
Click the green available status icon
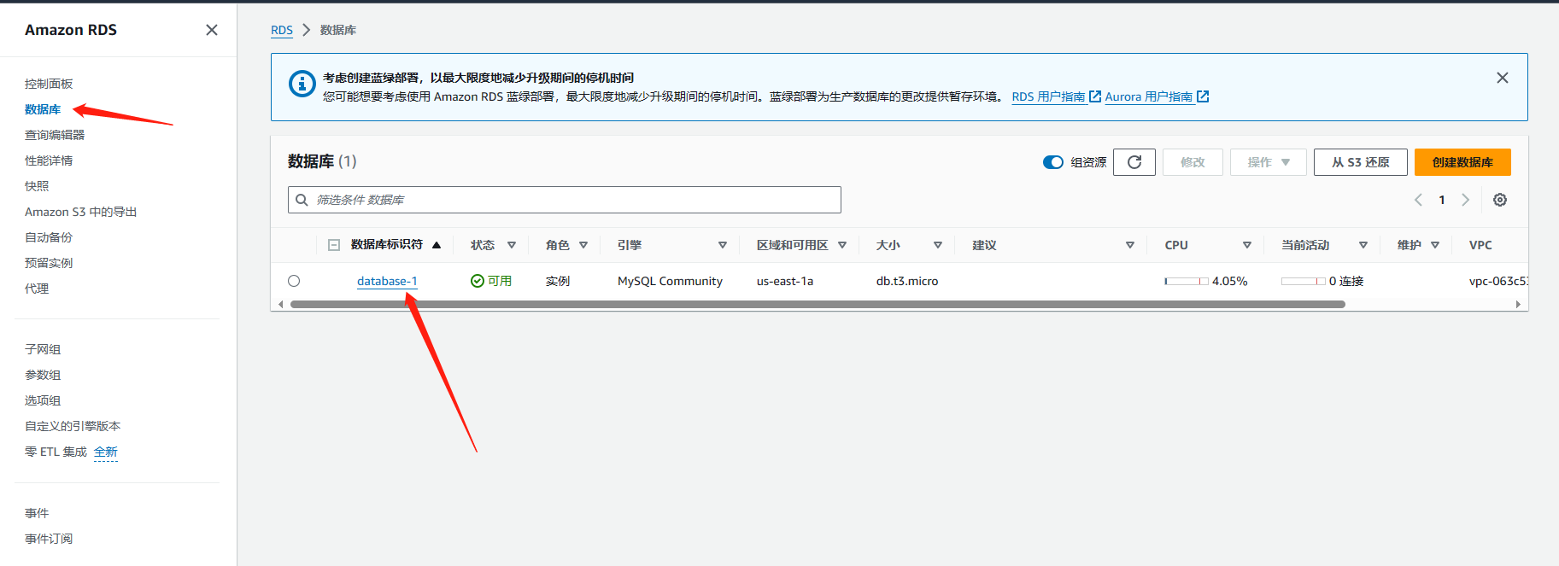coord(478,281)
